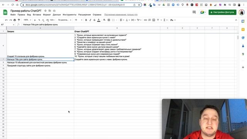Increase decimal places button

[x=47, y=20]
